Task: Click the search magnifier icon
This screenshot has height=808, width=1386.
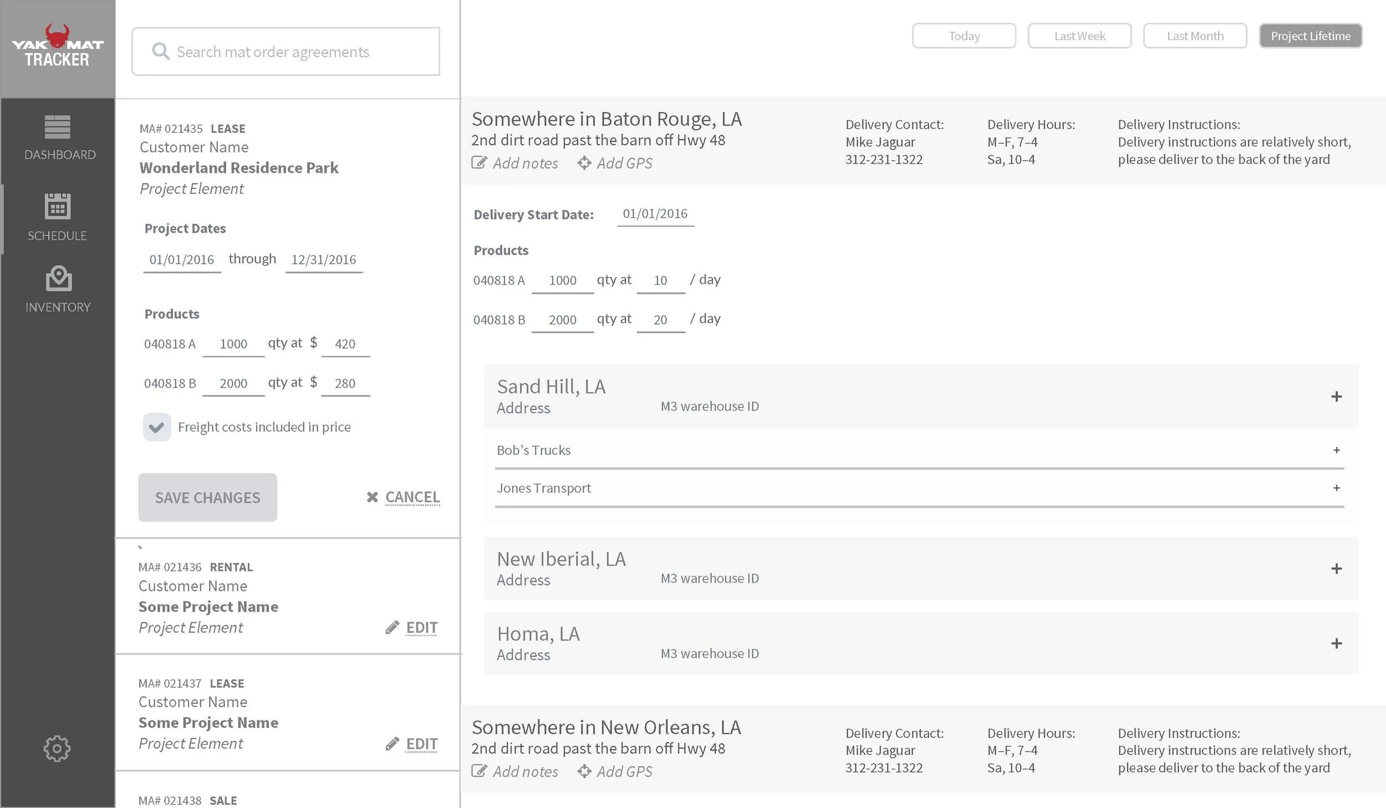Action: [x=160, y=51]
